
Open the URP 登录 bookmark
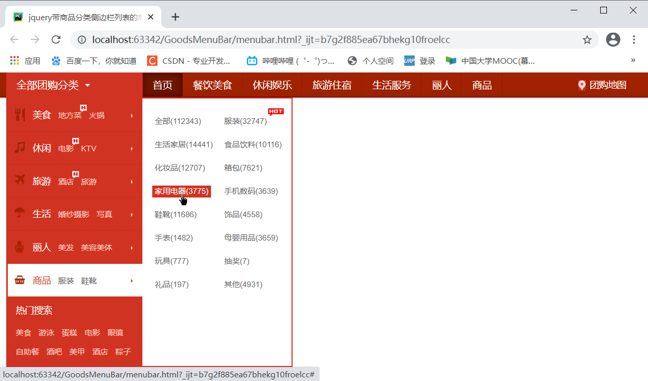coord(420,61)
